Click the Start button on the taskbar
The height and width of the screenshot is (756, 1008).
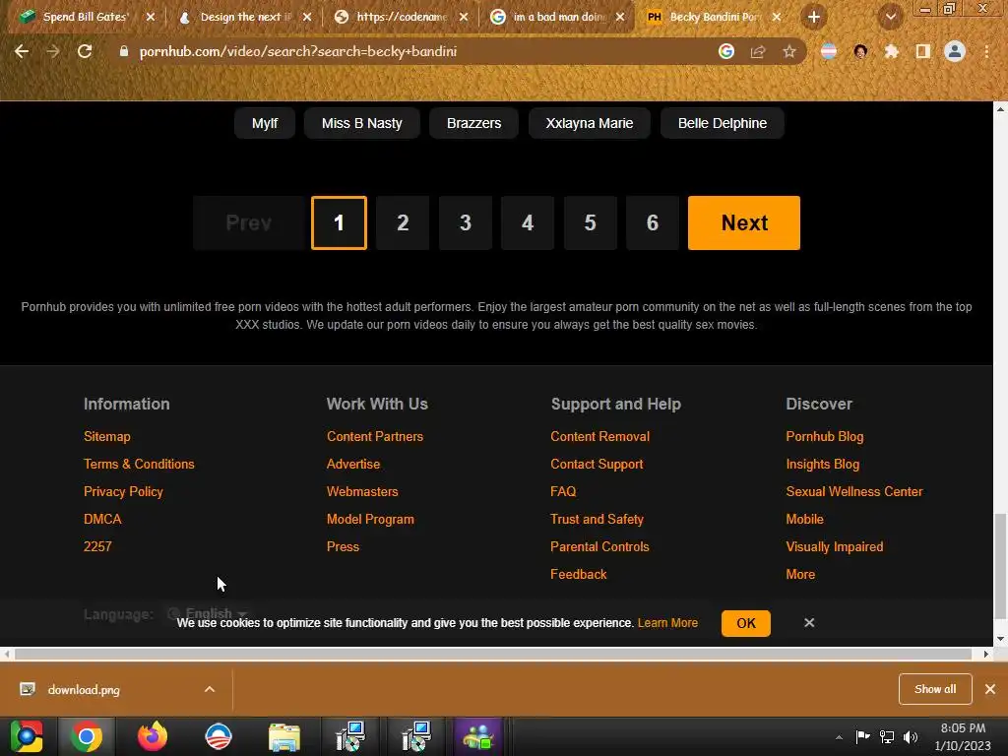click(x=27, y=736)
